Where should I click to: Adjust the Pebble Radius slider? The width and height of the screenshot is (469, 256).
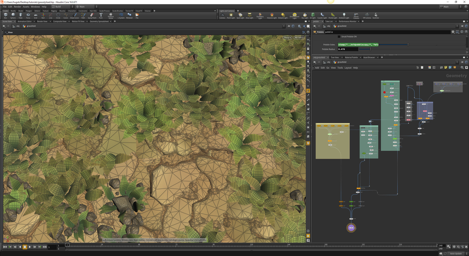371,49
